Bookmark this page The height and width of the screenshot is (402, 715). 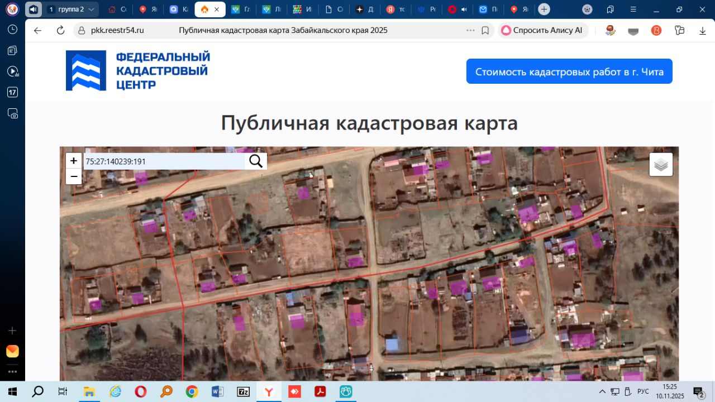485,30
